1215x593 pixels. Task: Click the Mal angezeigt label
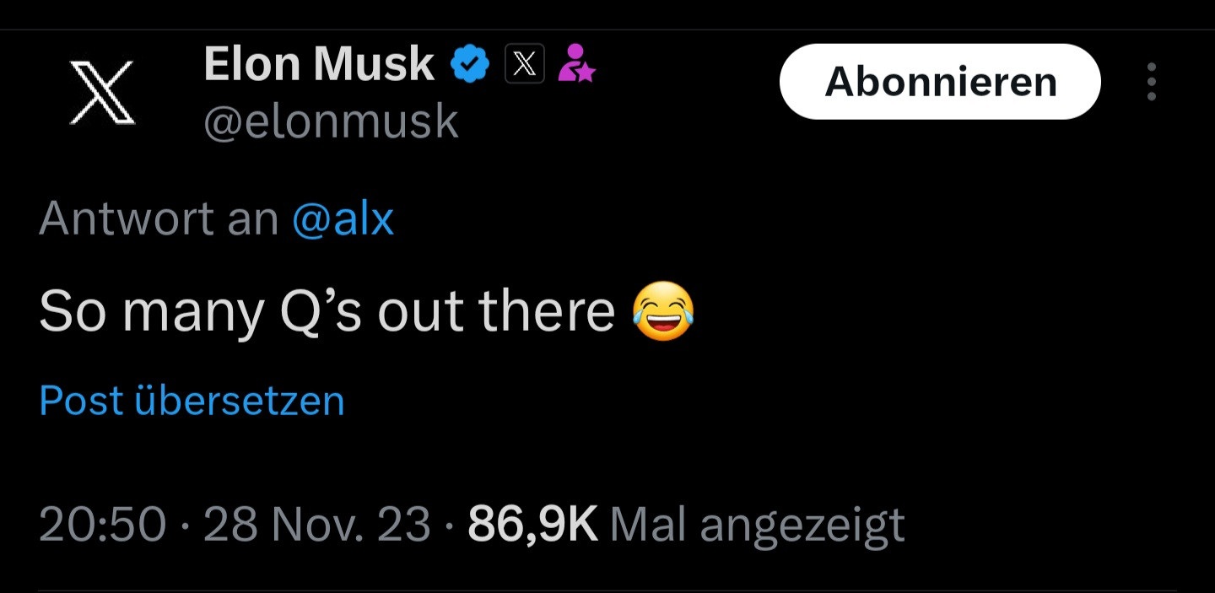click(757, 525)
